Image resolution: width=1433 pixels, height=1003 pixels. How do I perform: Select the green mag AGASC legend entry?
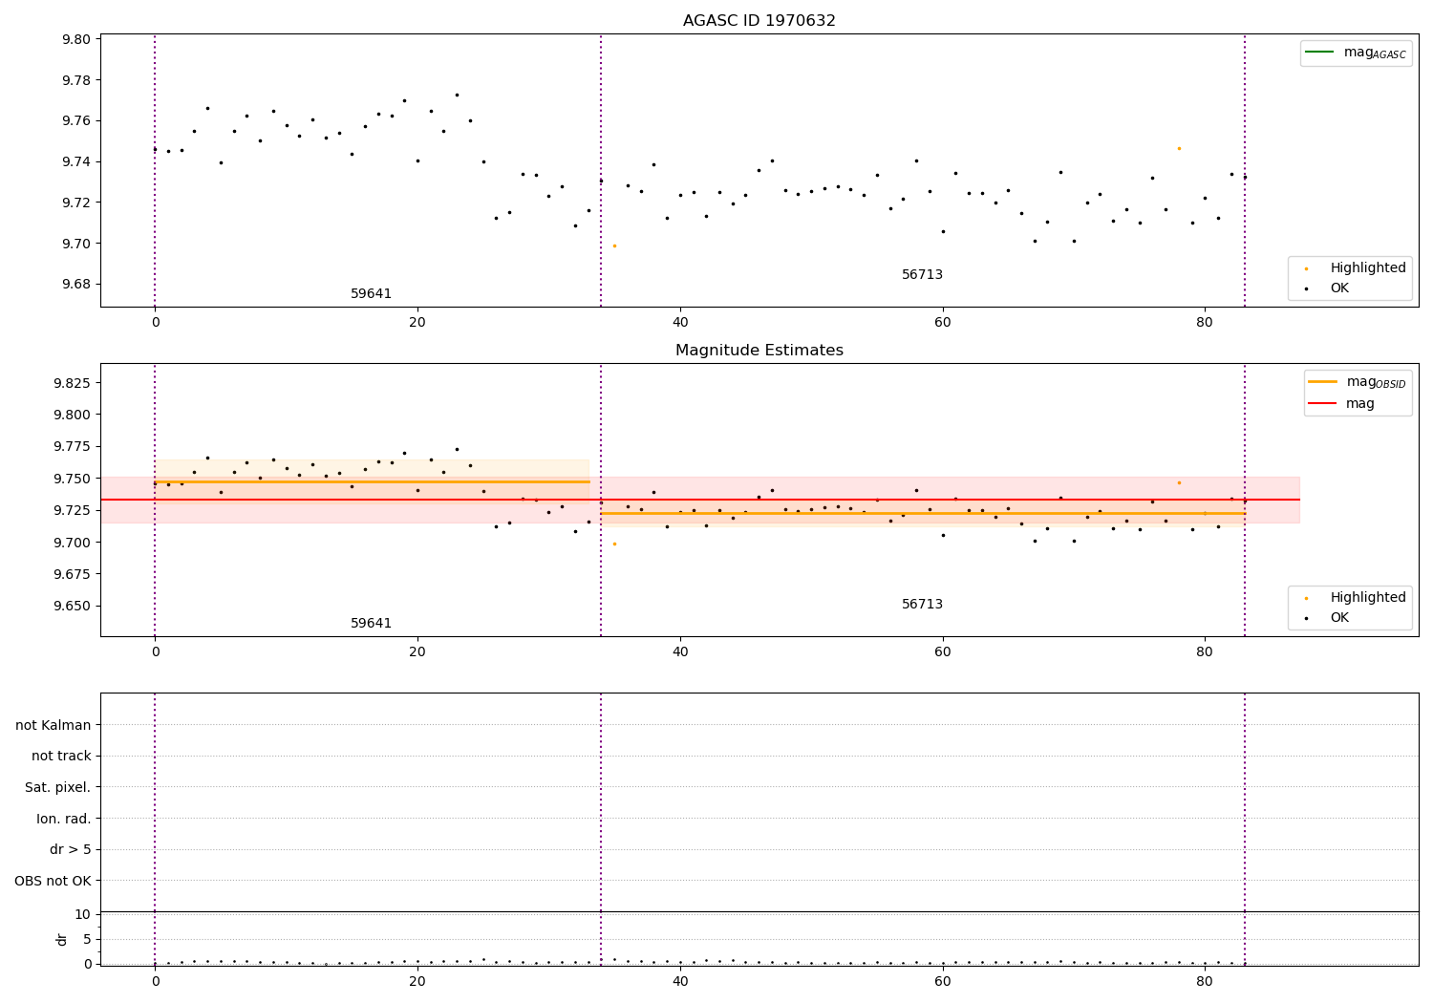click(x=1356, y=53)
